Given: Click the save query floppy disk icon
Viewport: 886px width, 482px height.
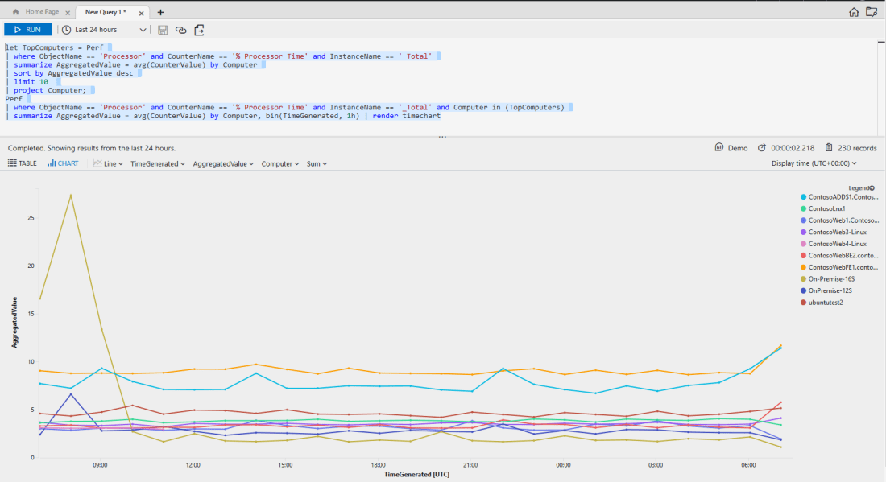Looking at the screenshot, I should (163, 30).
